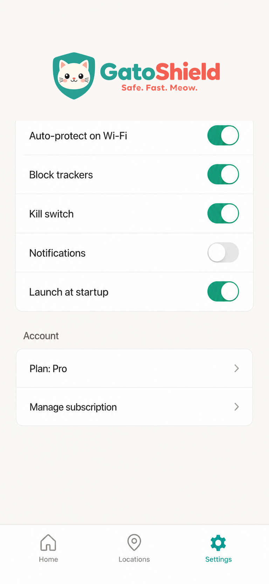Switch off Launch at startup

click(223, 291)
